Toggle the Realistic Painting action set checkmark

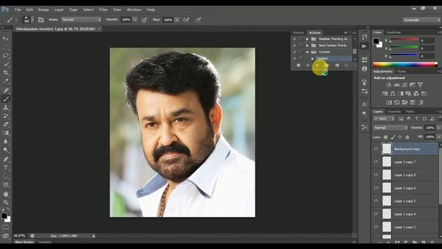[x=295, y=39]
